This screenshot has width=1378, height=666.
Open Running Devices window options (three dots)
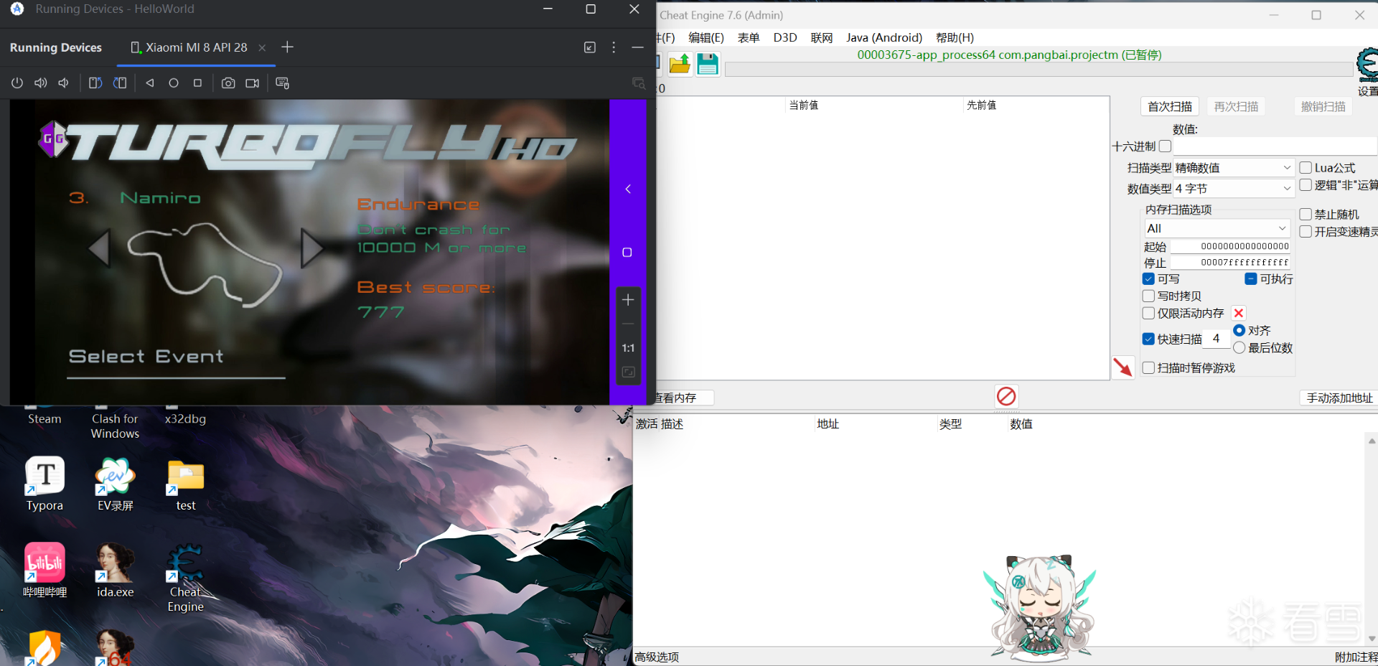pos(614,47)
